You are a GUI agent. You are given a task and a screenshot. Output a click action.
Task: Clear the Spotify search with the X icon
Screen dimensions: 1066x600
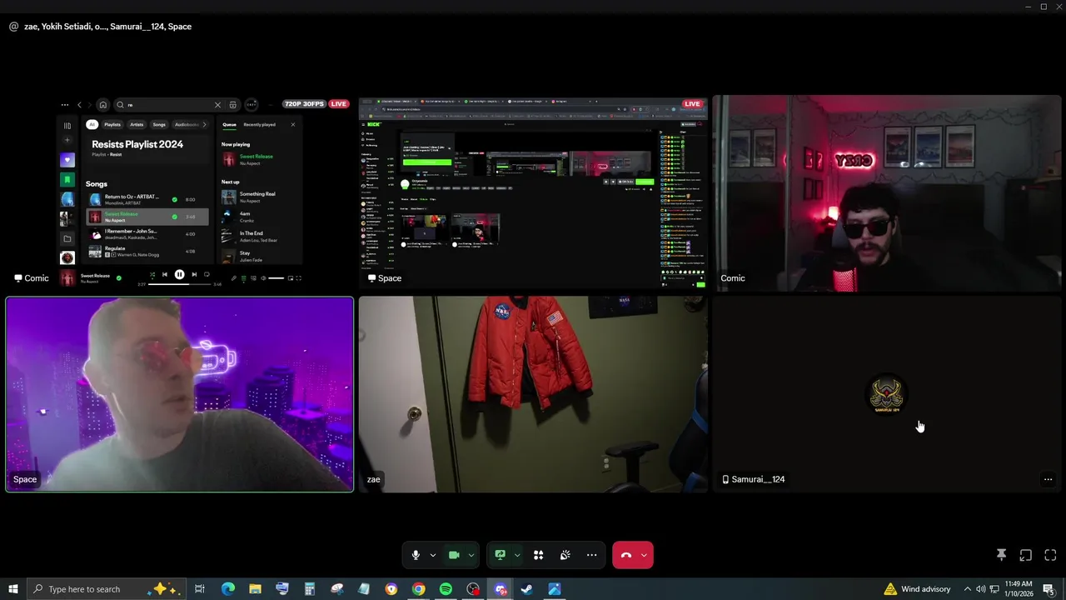218,105
